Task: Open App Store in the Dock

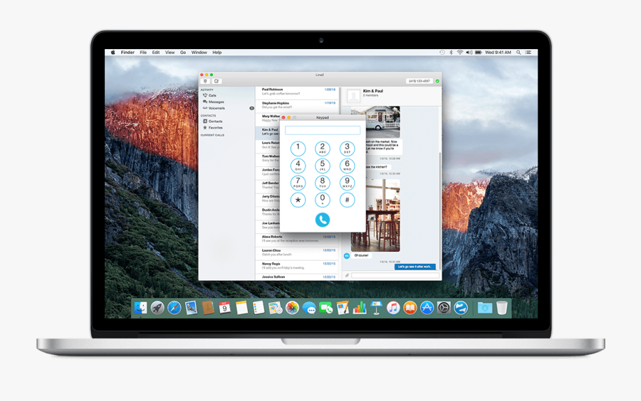Action: pyautogui.click(x=427, y=308)
